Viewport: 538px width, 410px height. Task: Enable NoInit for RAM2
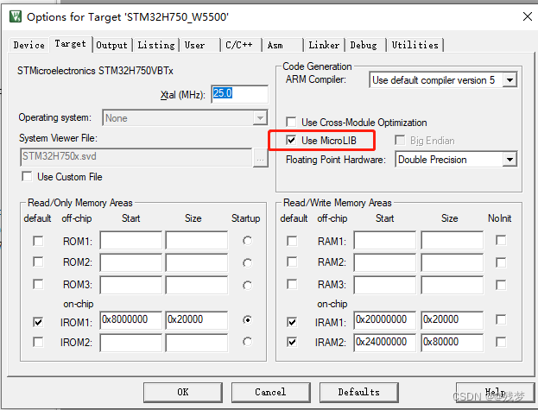click(501, 262)
